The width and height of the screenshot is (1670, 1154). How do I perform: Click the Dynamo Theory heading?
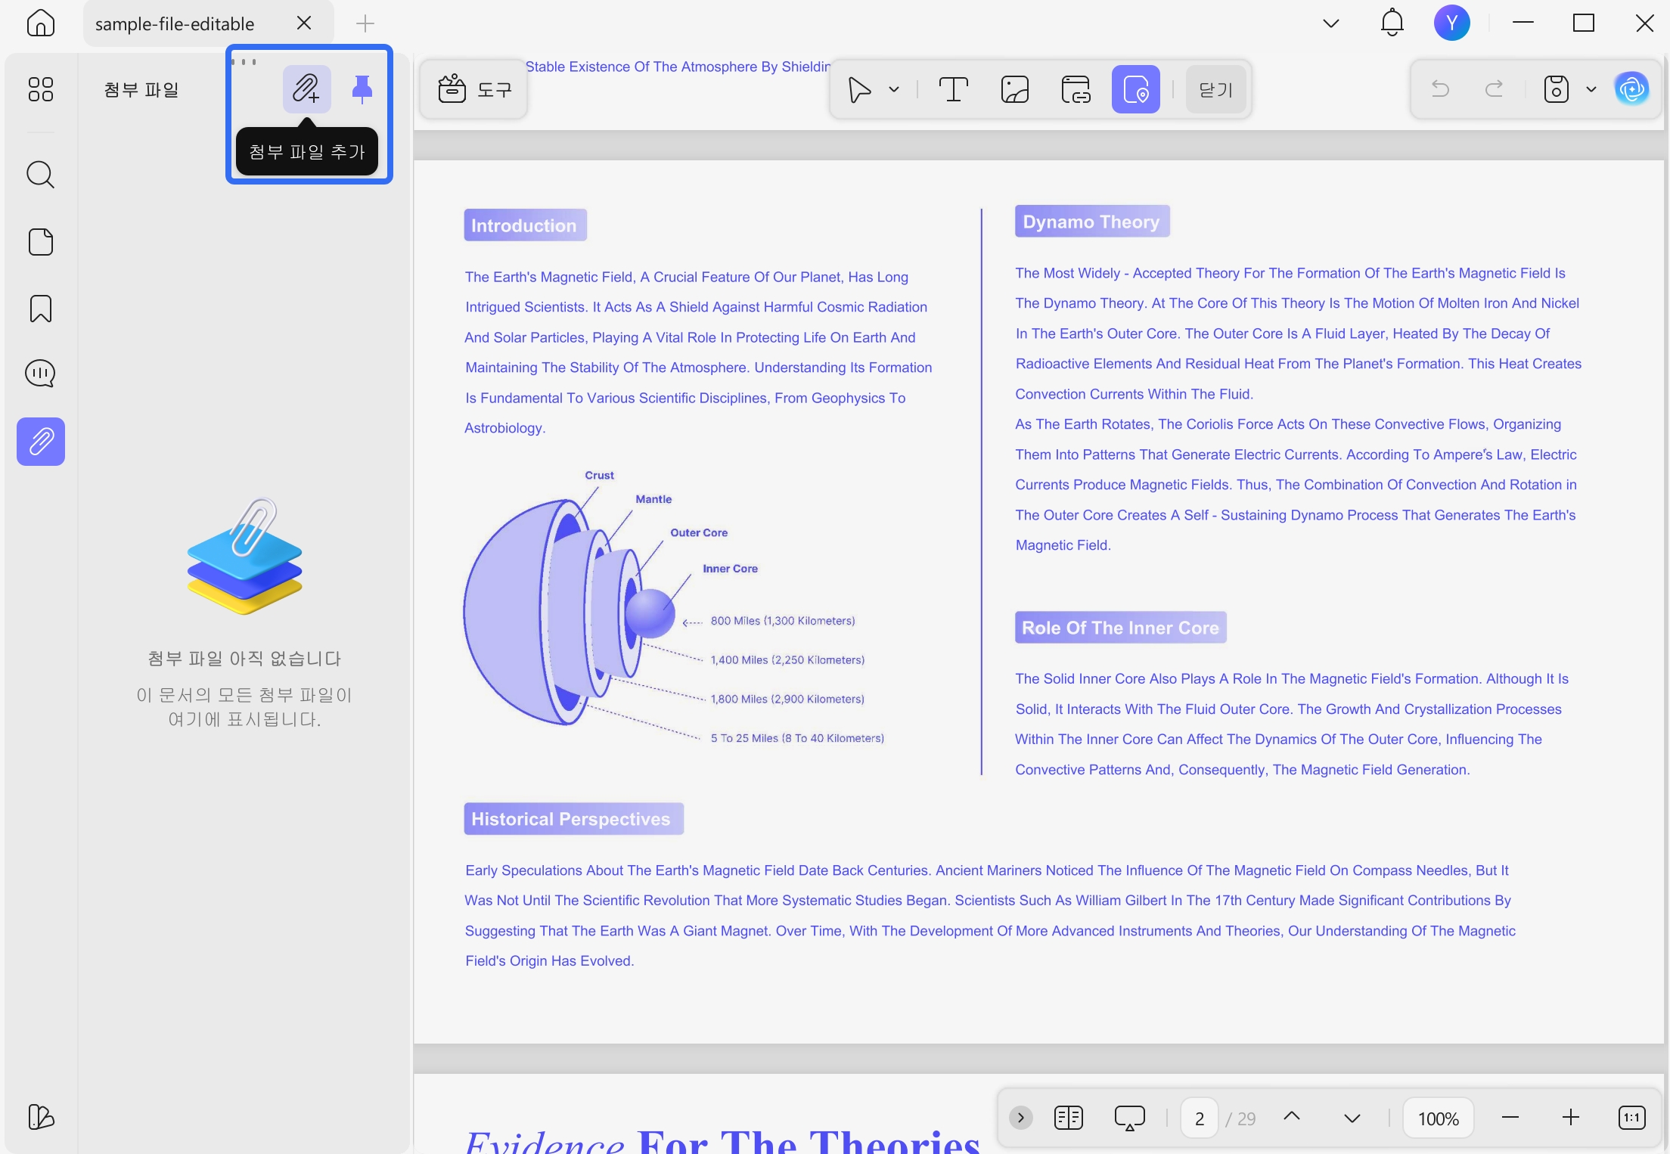(1092, 221)
